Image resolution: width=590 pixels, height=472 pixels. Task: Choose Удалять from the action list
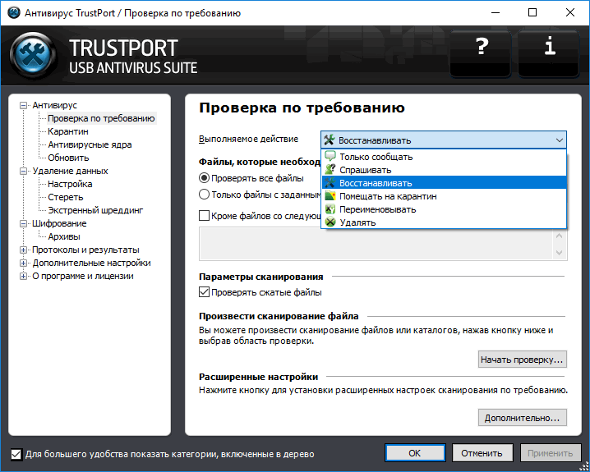[444, 222]
